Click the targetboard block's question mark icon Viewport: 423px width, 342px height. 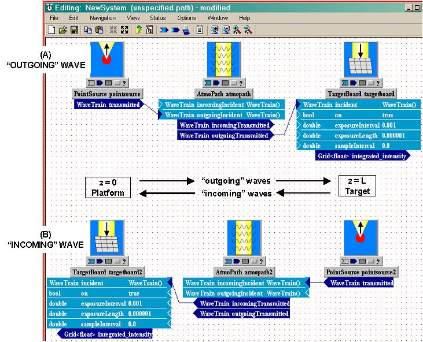(378, 83)
